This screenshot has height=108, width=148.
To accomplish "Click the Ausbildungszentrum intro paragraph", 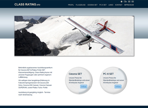I will click(x=36, y=72).
